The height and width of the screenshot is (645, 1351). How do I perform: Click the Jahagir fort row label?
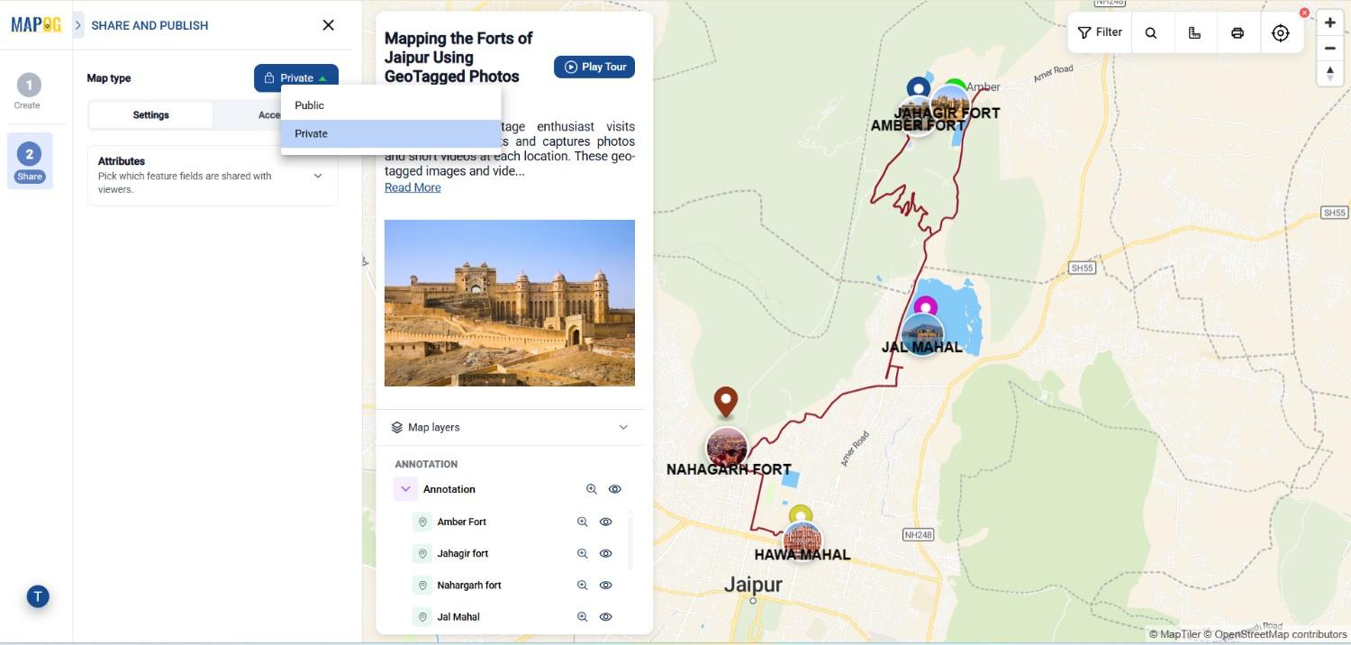463,553
